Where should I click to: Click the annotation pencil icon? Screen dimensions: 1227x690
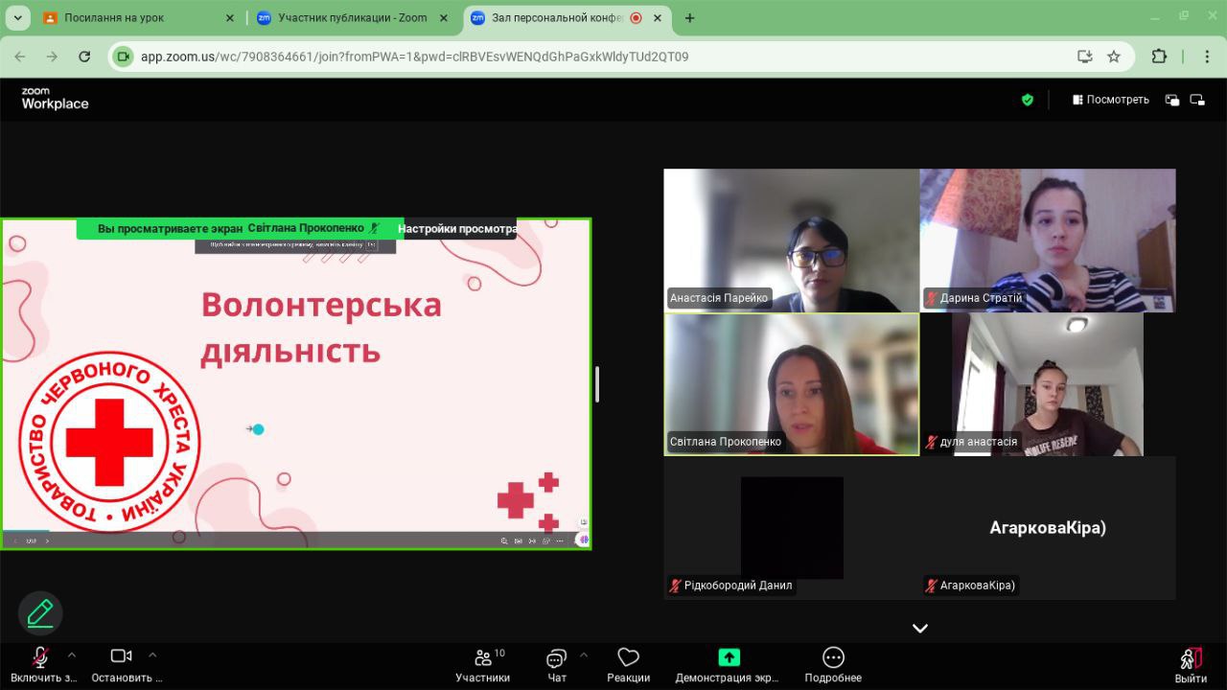point(40,613)
